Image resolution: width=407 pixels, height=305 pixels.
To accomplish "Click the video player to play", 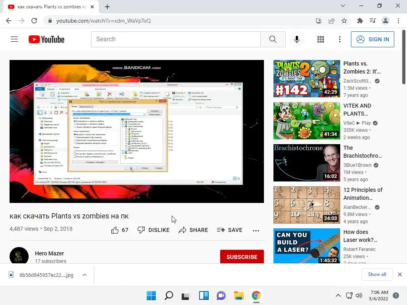I will click(137, 131).
